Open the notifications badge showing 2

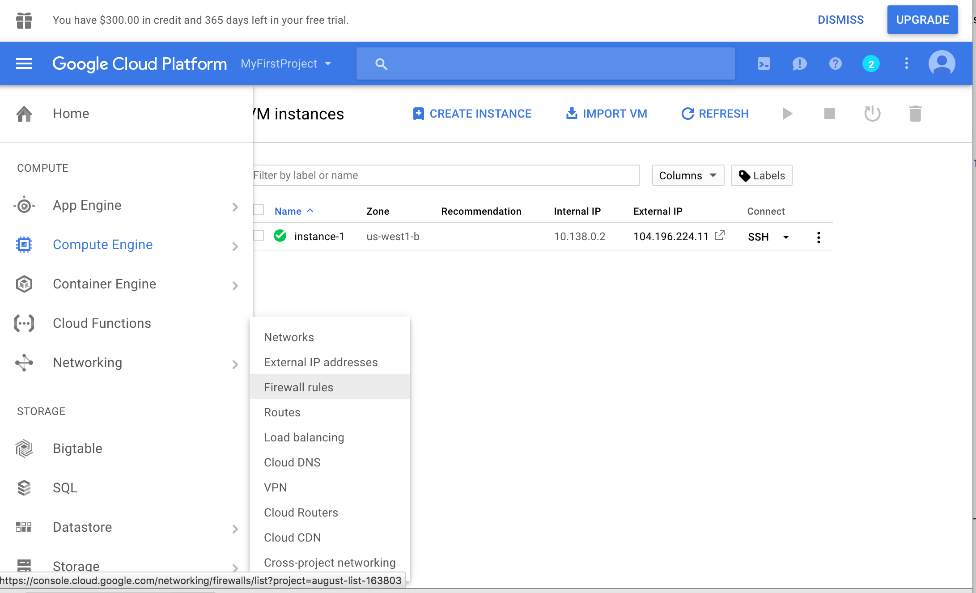(870, 64)
